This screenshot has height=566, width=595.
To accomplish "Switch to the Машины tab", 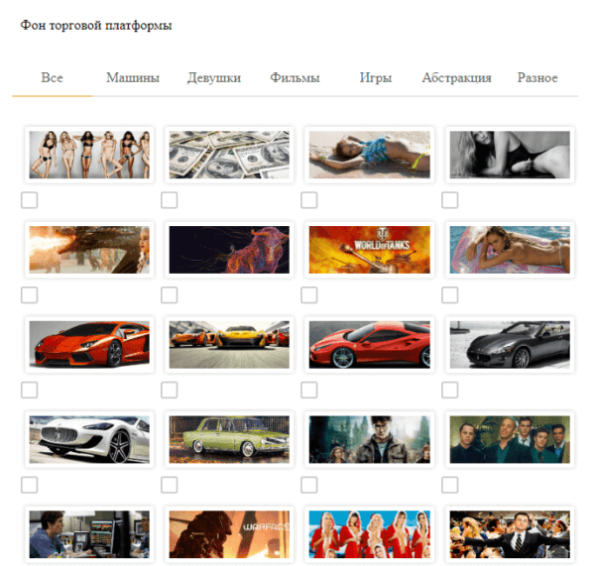I will pos(133,78).
